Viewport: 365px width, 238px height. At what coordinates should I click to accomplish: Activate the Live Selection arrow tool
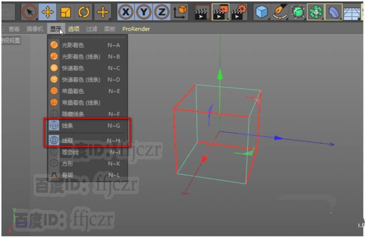29,12
